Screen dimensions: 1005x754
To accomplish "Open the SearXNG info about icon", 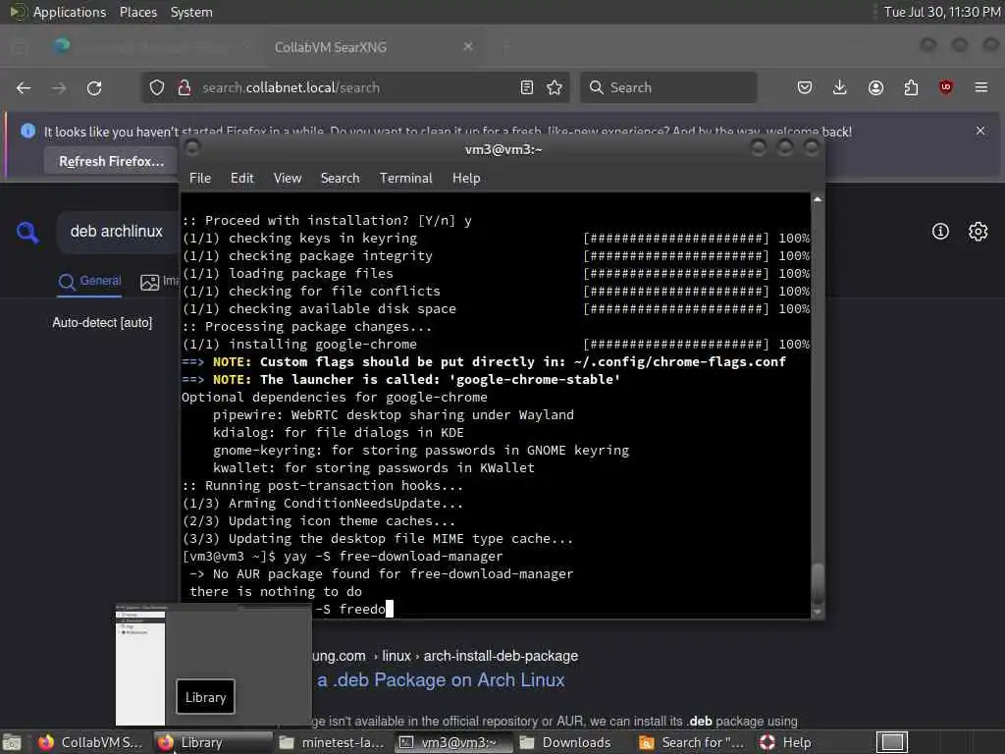I will [940, 232].
